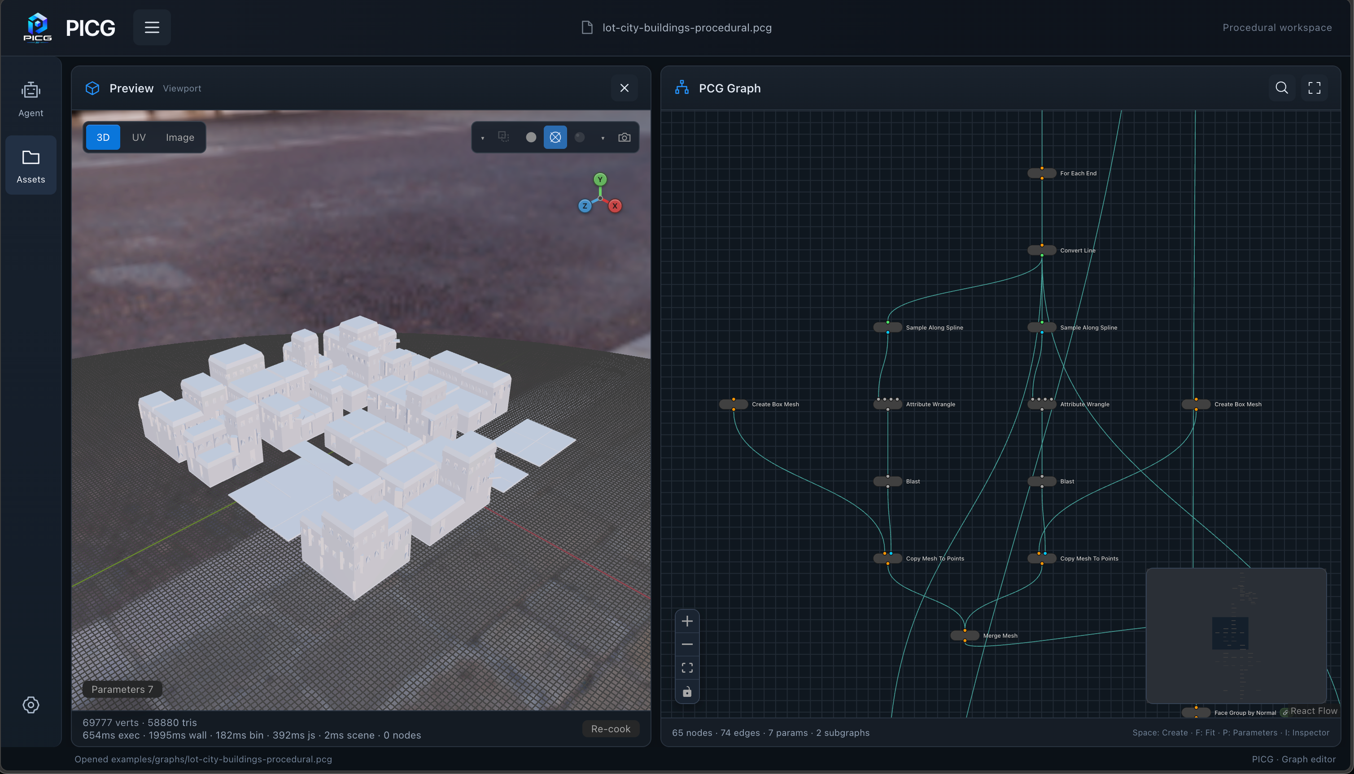Click the green Y axis on the gizmo
Screen dimensions: 1354x774
tap(600, 180)
